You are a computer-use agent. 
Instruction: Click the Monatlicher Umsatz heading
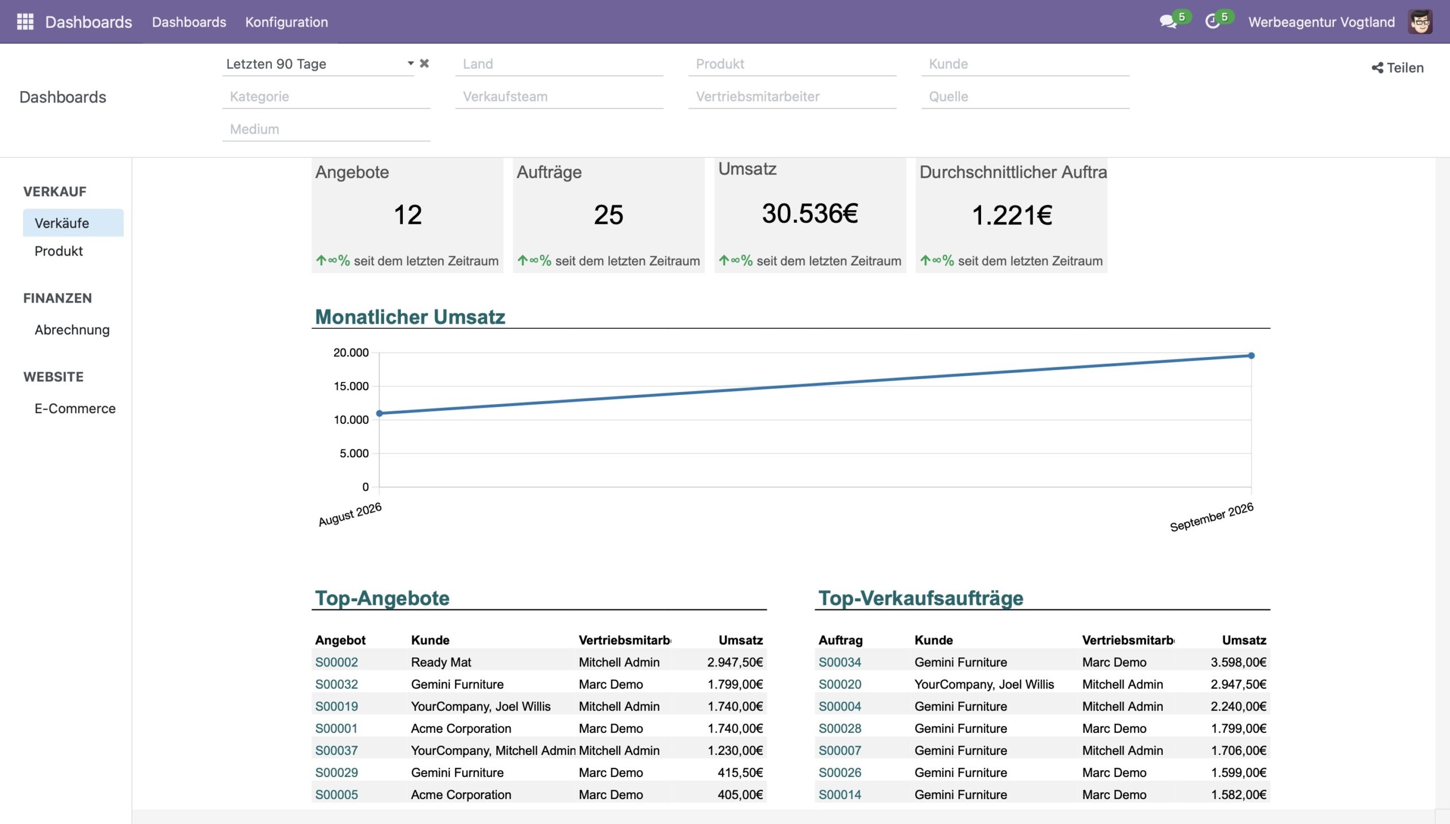click(x=410, y=317)
